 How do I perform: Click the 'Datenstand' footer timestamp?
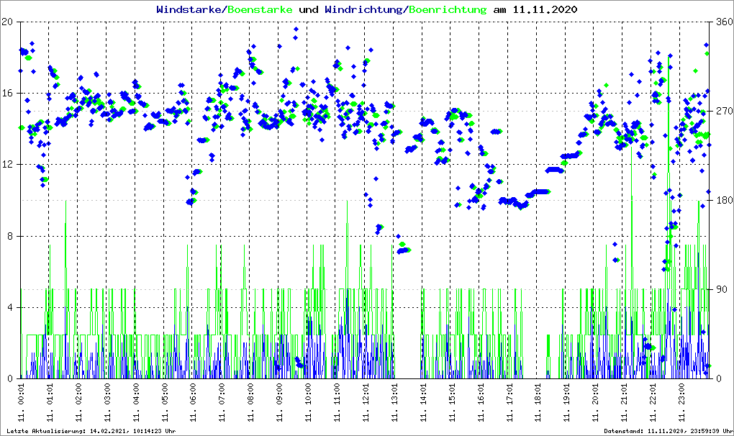tap(669, 431)
